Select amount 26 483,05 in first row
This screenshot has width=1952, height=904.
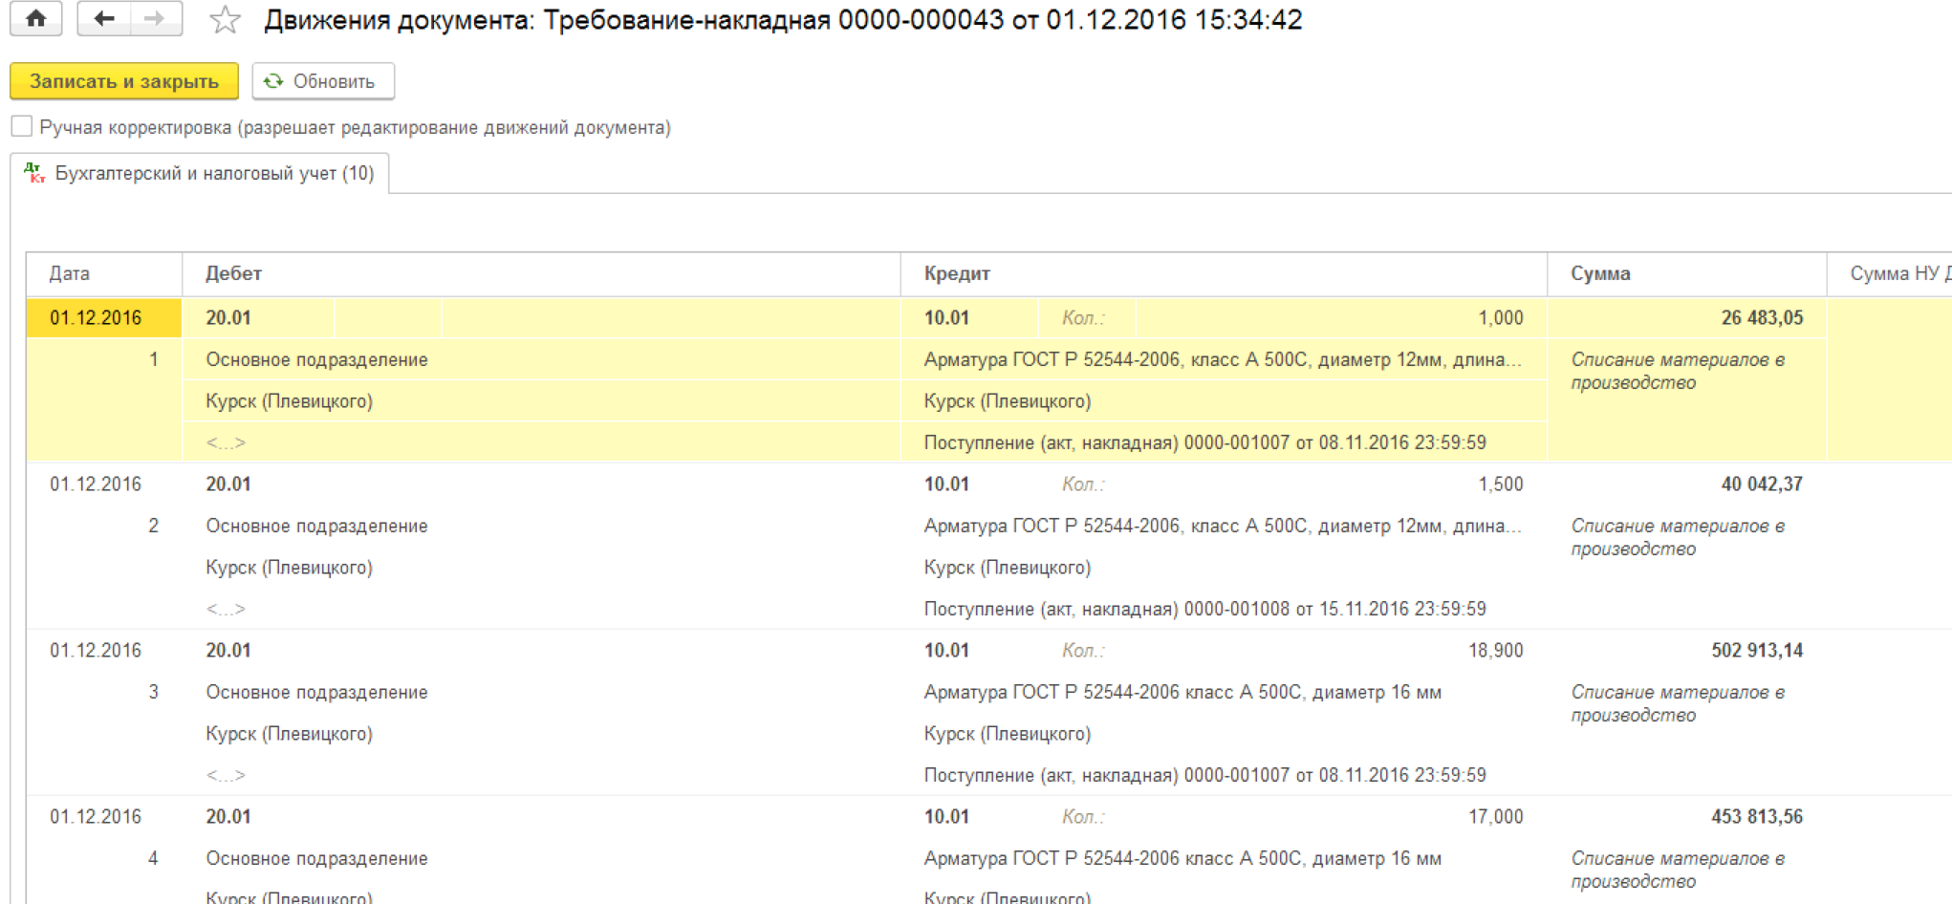1761,318
